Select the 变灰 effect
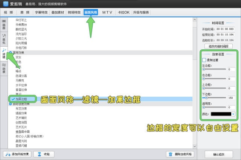This screenshot has height=160, width=241. [18, 57]
